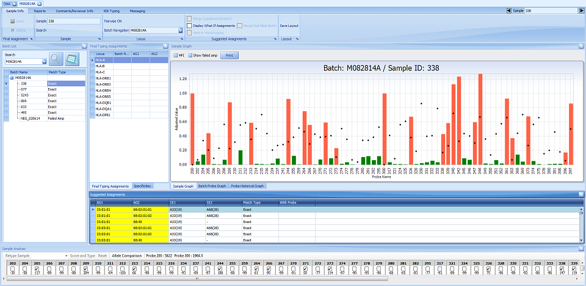
Task: Go to next sample with right arrow
Action: [x=582, y=11]
